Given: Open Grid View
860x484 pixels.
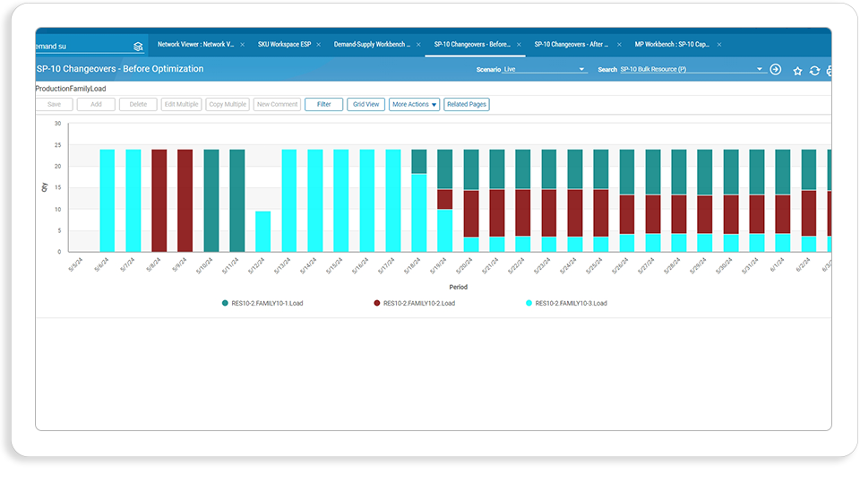Looking at the screenshot, I should 365,104.
